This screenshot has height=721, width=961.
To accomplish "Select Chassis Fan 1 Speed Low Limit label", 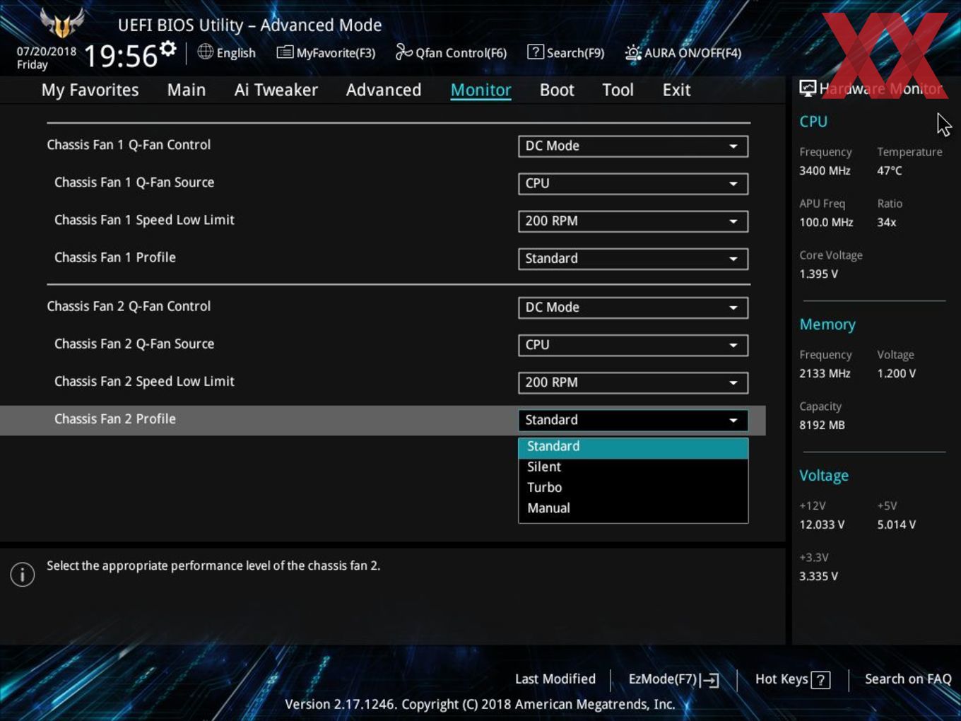I will tap(144, 220).
